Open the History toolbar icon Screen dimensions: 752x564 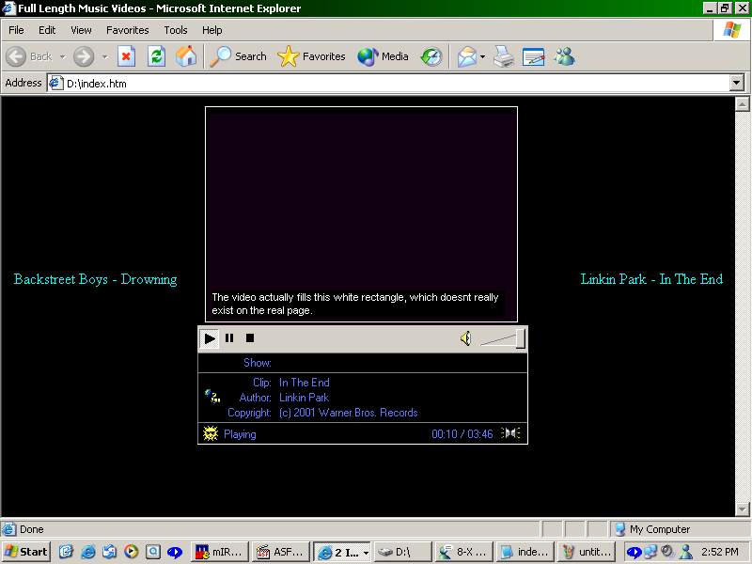431,56
